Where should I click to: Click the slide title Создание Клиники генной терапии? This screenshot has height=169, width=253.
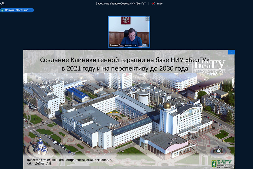124,60
